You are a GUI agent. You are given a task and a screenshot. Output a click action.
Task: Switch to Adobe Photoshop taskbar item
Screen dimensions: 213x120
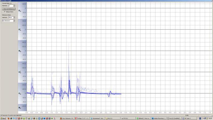tap(159, 118)
